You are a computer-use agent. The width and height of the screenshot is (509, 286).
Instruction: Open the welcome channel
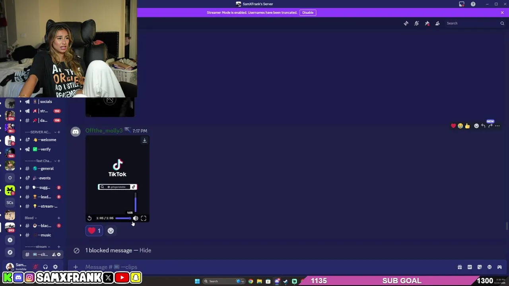click(x=43, y=140)
